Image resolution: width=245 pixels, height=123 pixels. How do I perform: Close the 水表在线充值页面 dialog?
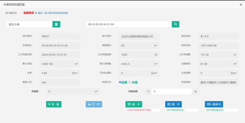click(x=241, y=5)
